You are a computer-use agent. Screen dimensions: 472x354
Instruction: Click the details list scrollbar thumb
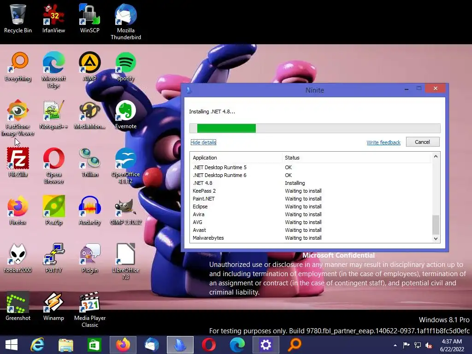click(436, 224)
